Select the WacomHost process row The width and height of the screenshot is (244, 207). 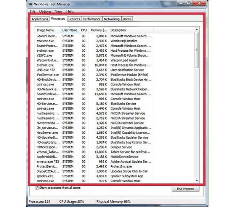point(94,60)
